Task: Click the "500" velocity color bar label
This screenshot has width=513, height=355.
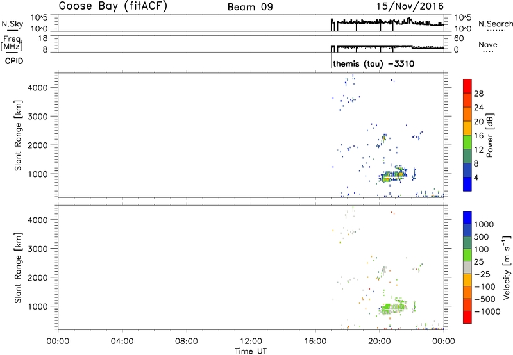Action: (x=482, y=237)
